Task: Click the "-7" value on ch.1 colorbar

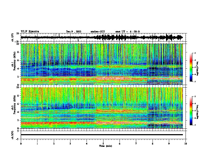Action: pos(194,82)
